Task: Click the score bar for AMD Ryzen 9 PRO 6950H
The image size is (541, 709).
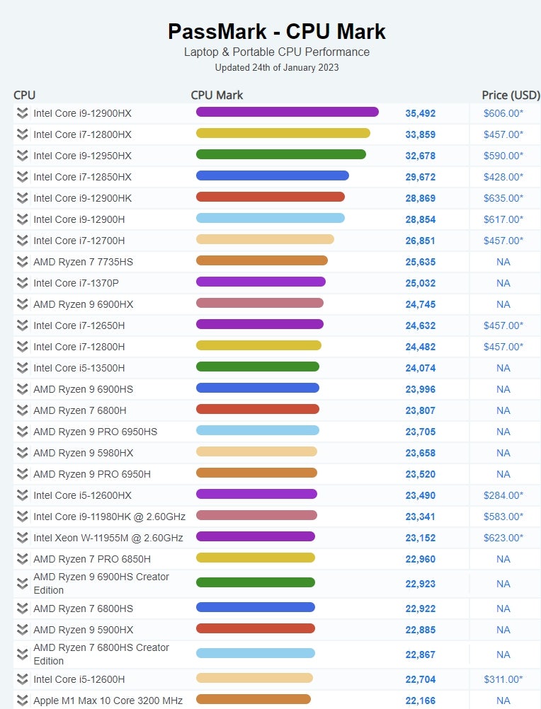Action: coord(256,473)
